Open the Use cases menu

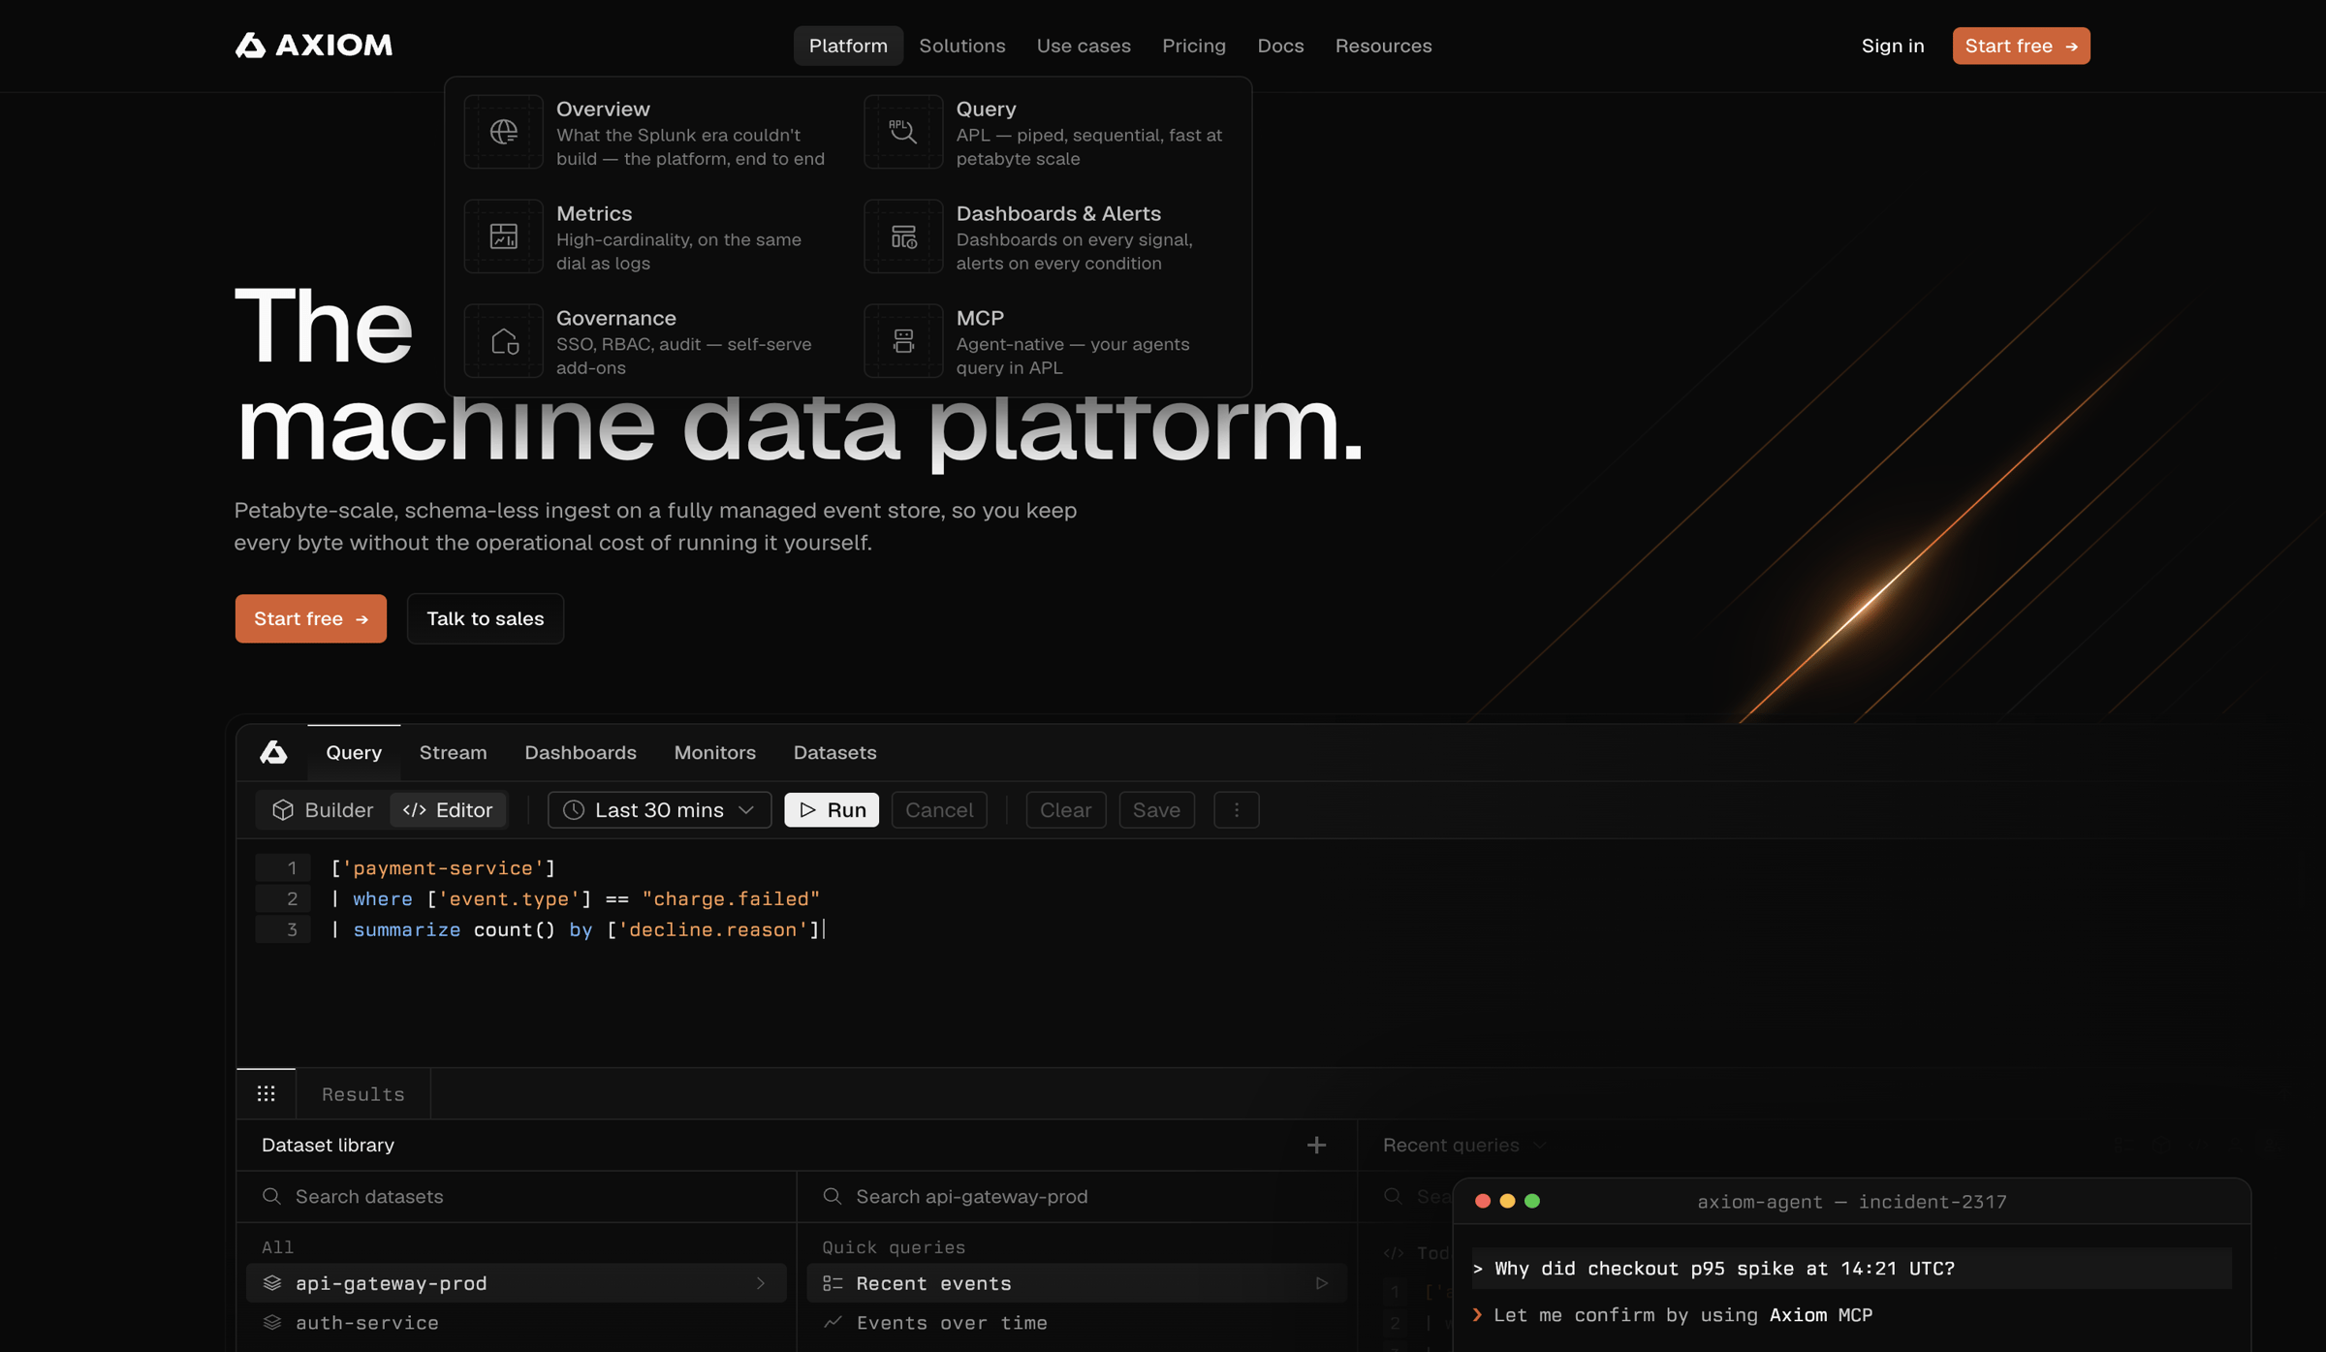[x=1084, y=46]
